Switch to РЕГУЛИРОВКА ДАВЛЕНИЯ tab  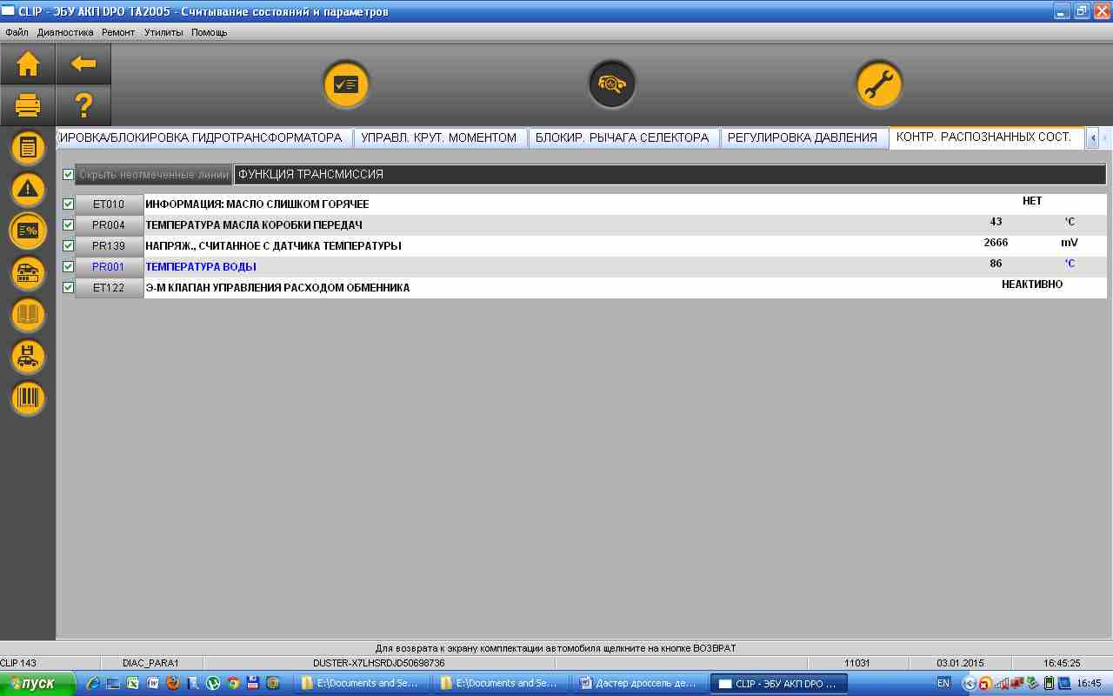[x=802, y=137]
